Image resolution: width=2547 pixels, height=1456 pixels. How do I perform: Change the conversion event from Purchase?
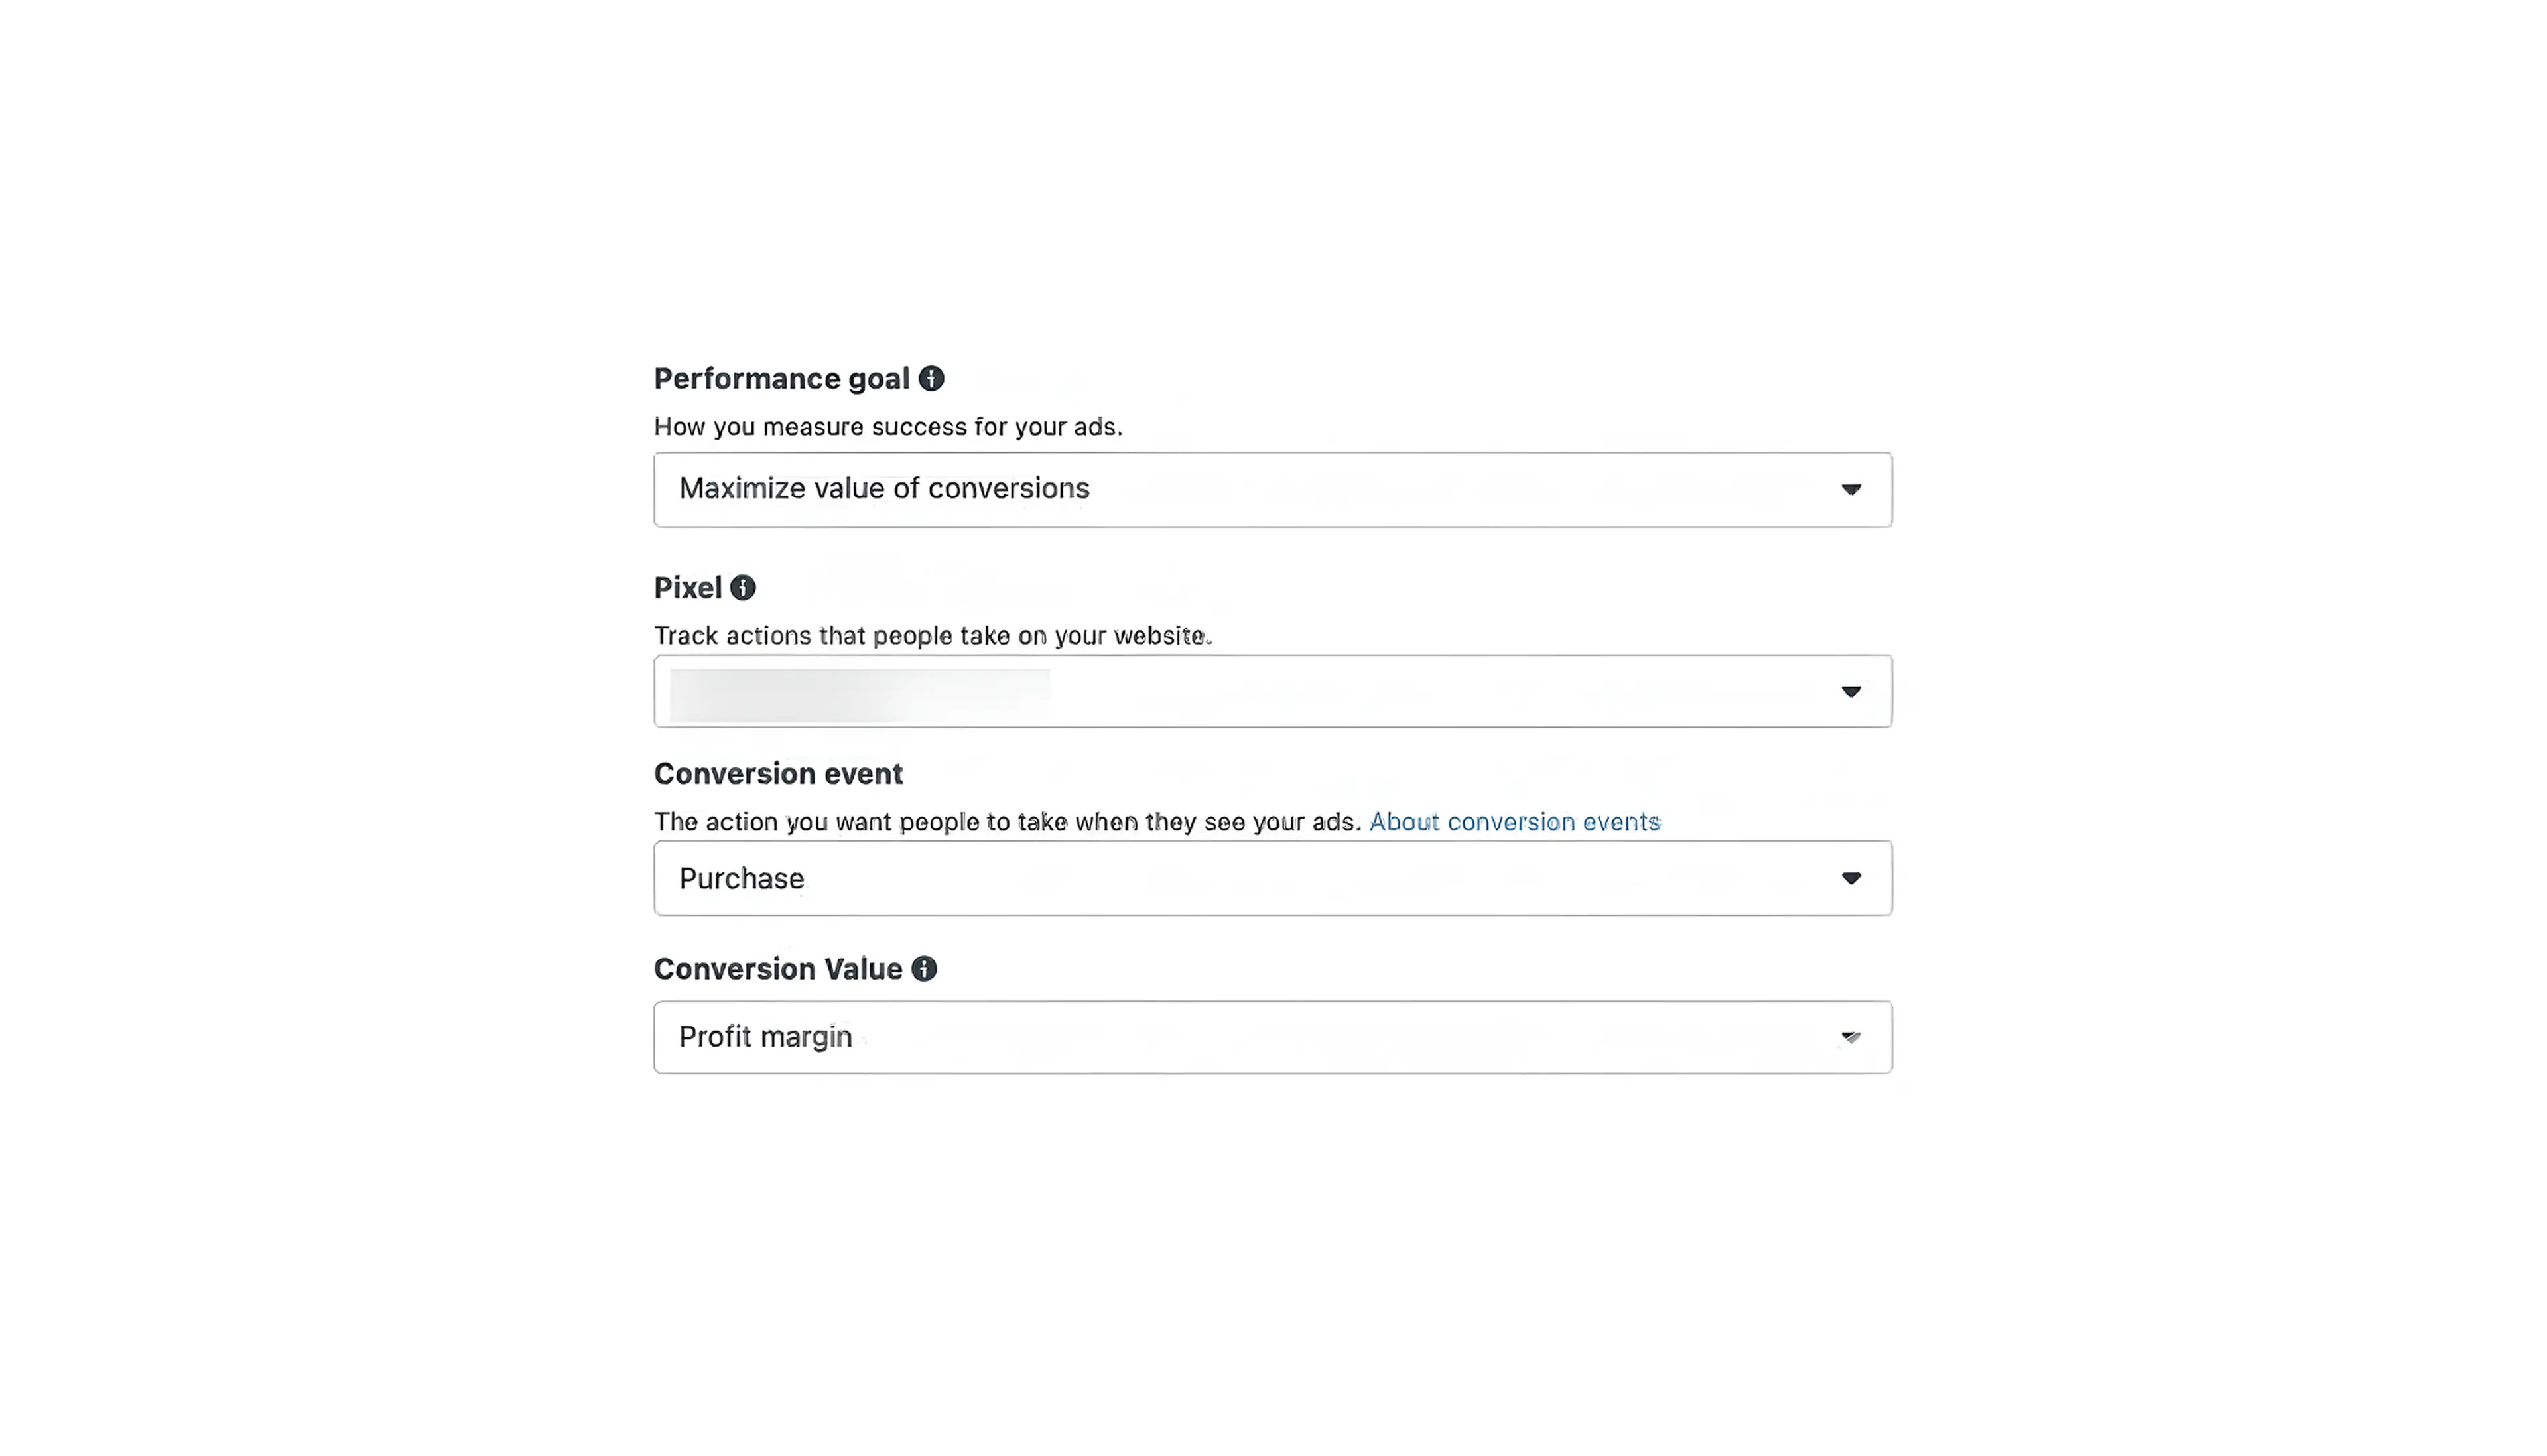pos(1272,878)
